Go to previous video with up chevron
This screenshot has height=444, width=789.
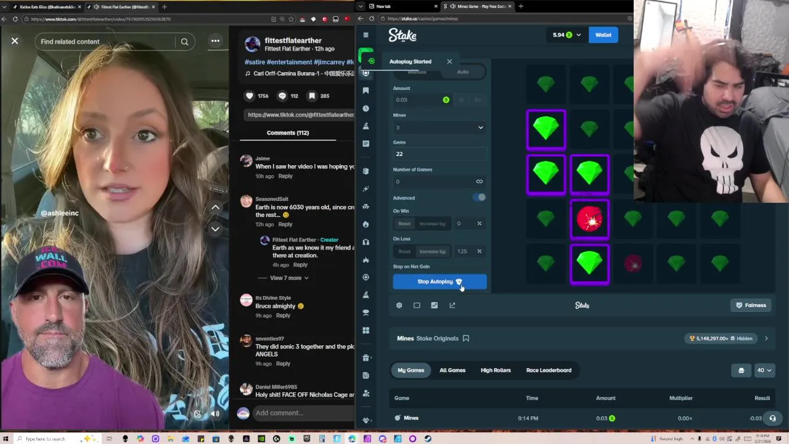tap(215, 207)
